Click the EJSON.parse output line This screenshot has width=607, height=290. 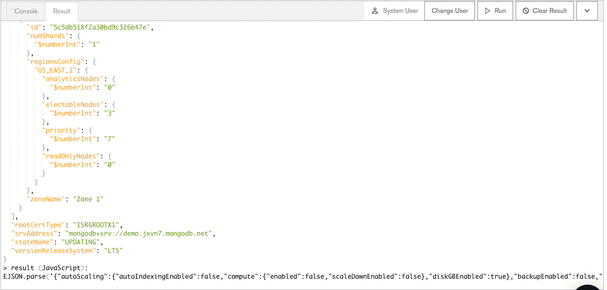coord(301,277)
